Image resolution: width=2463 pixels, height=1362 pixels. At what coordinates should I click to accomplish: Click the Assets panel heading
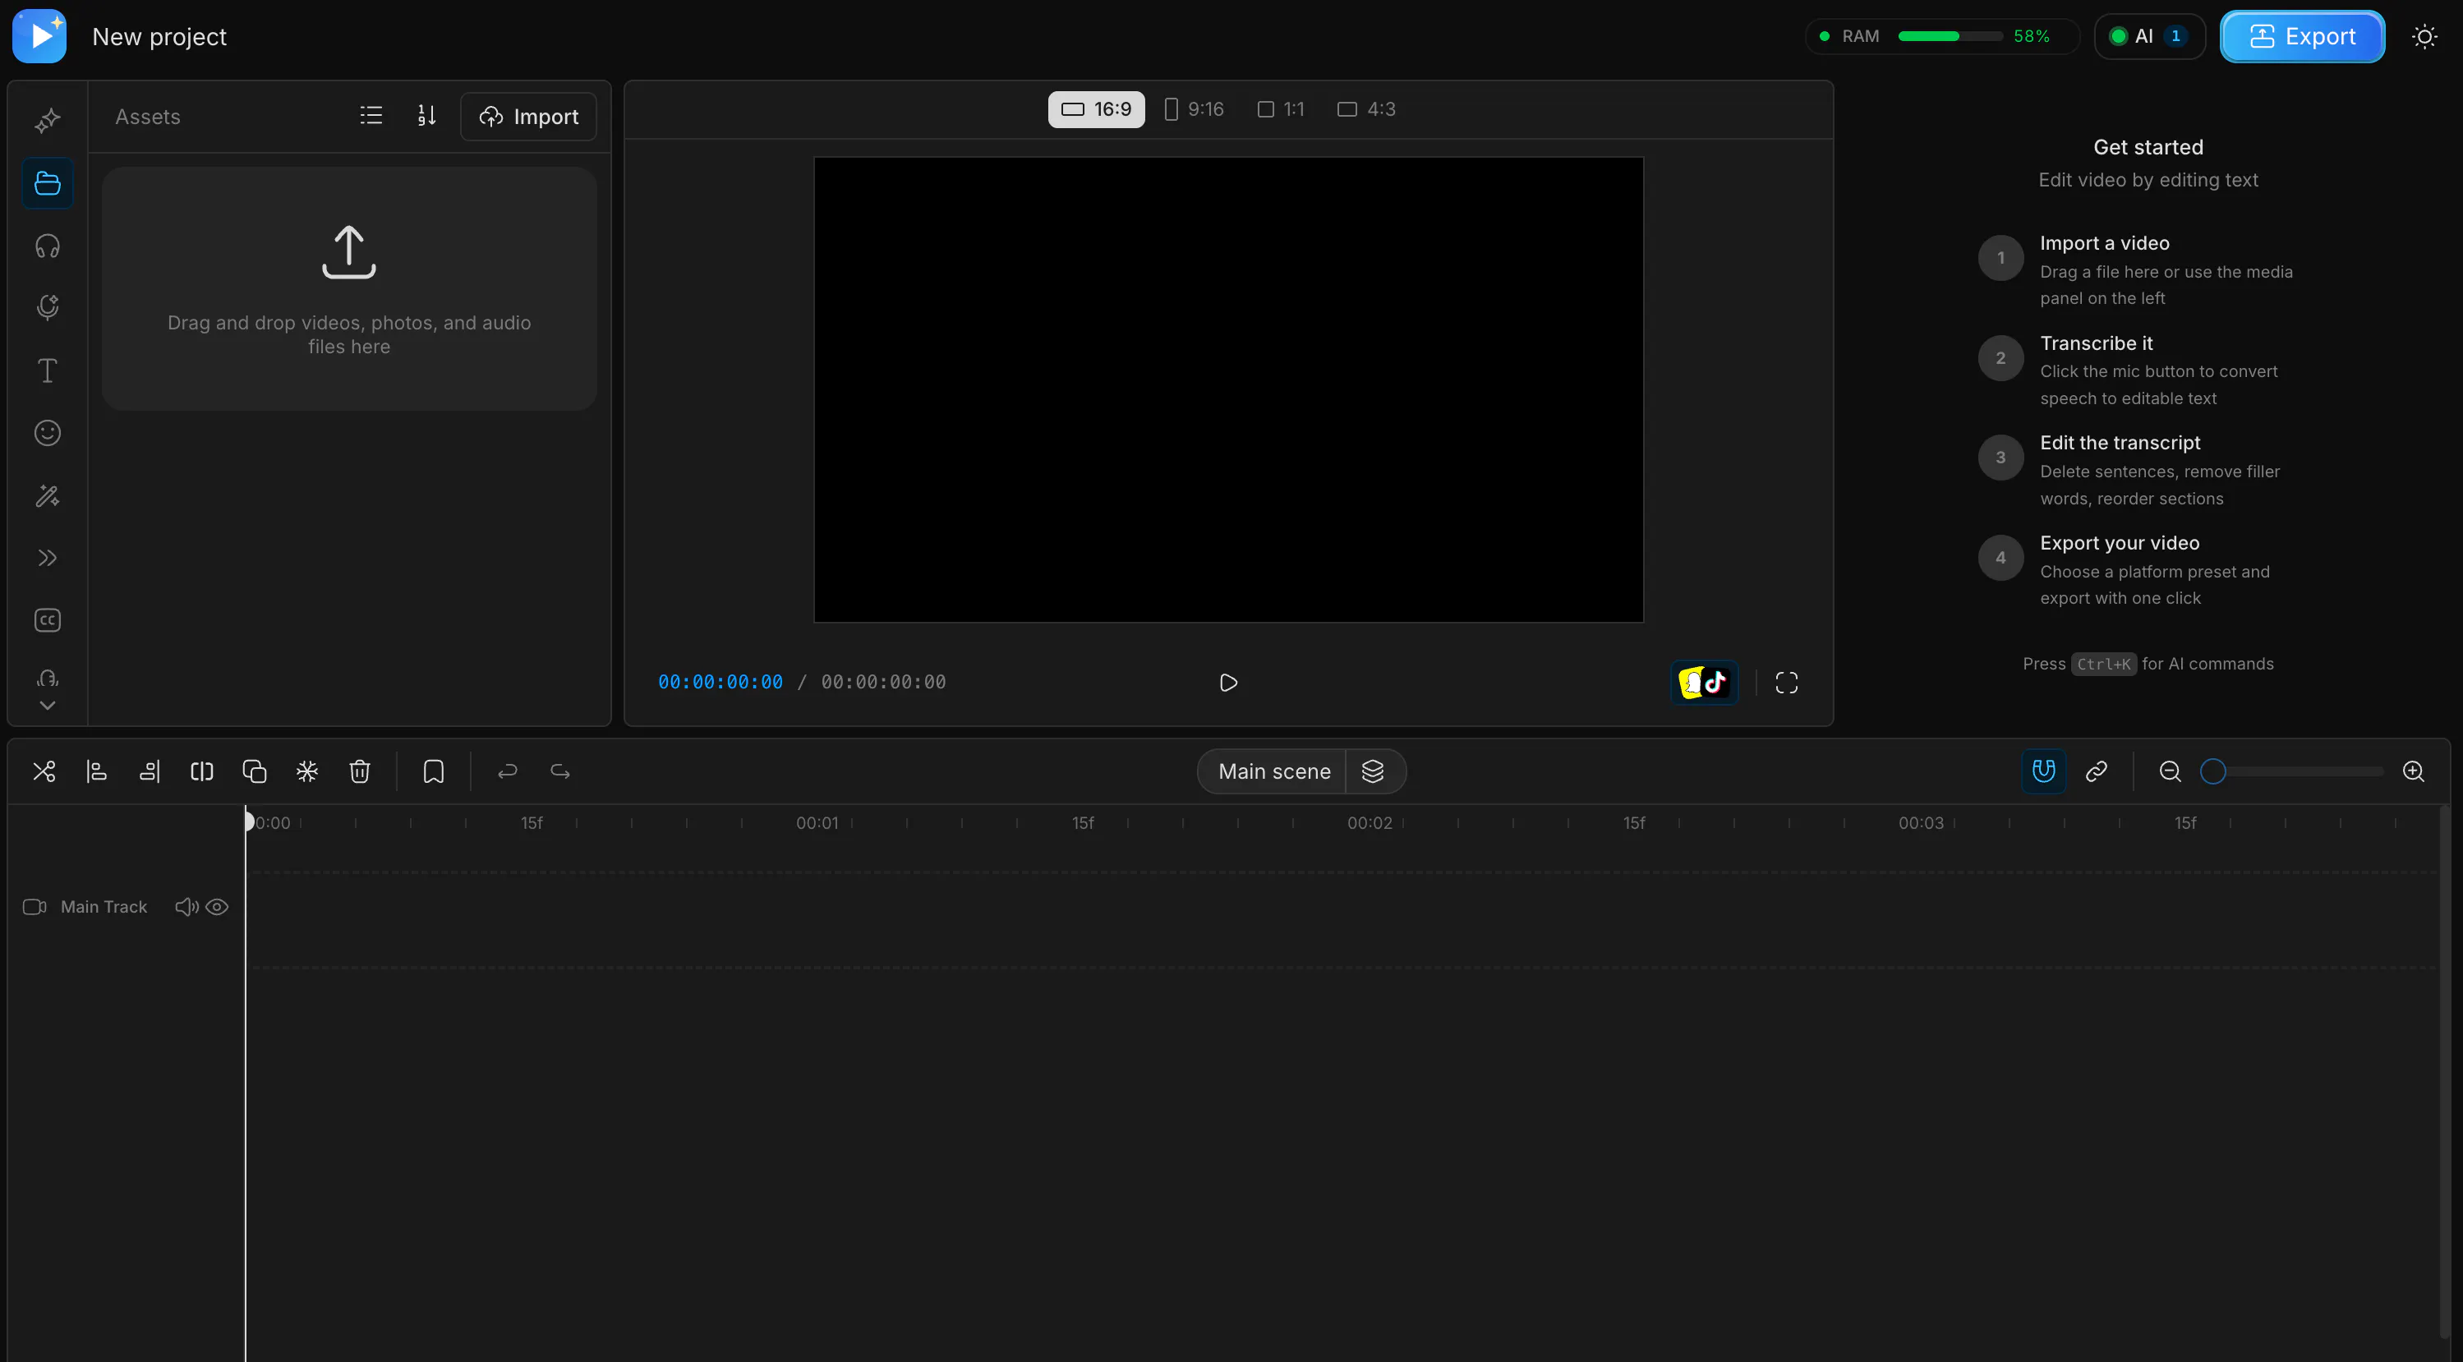(147, 117)
